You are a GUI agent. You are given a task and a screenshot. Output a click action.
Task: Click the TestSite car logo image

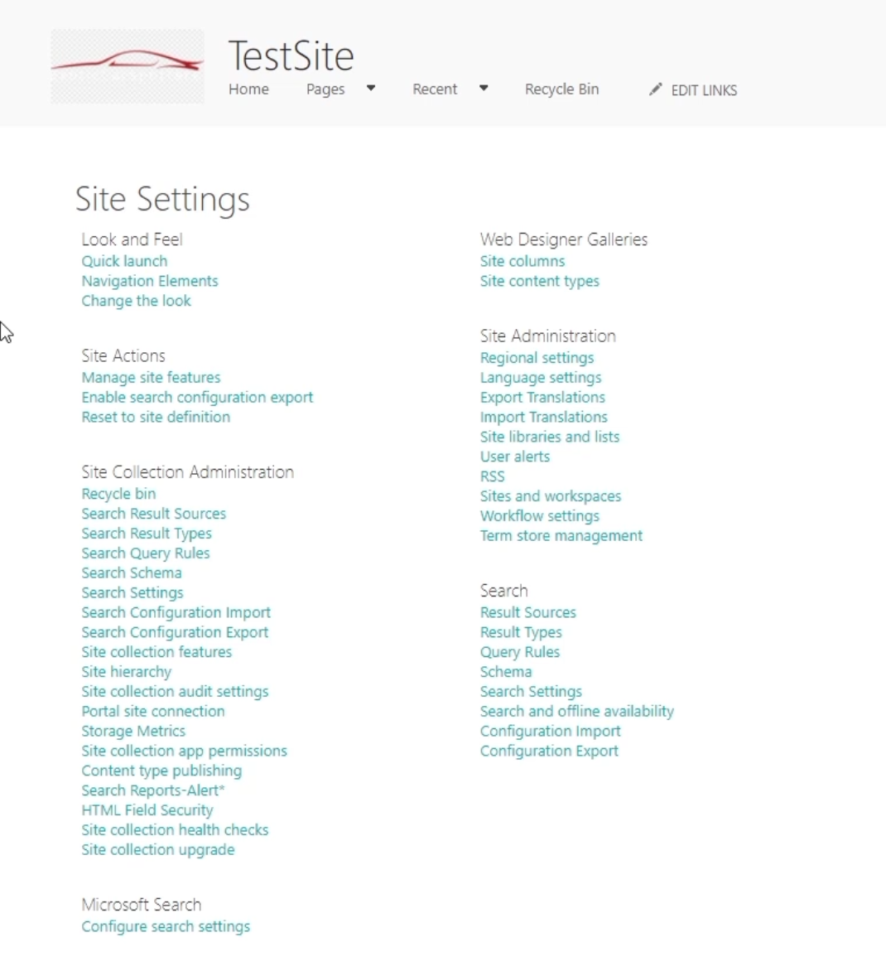click(x=128, y=66)
